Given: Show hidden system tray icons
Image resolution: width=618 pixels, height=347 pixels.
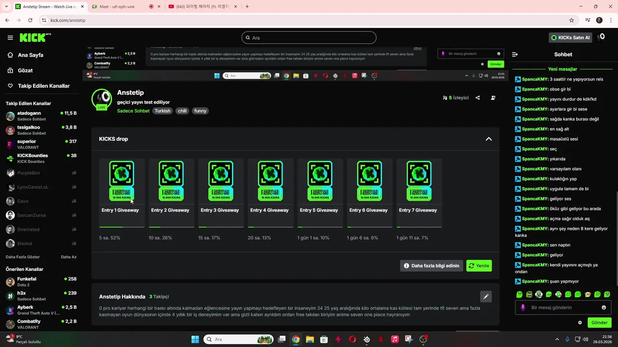Looking at the screenshot, I should click(557, 339).
